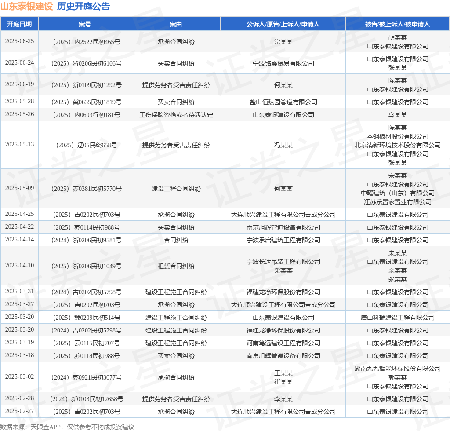Click the date cell 2025-03-18
The width and height of the screenshot is (450, 431).
pyautogui.click(x=19, y=355)
